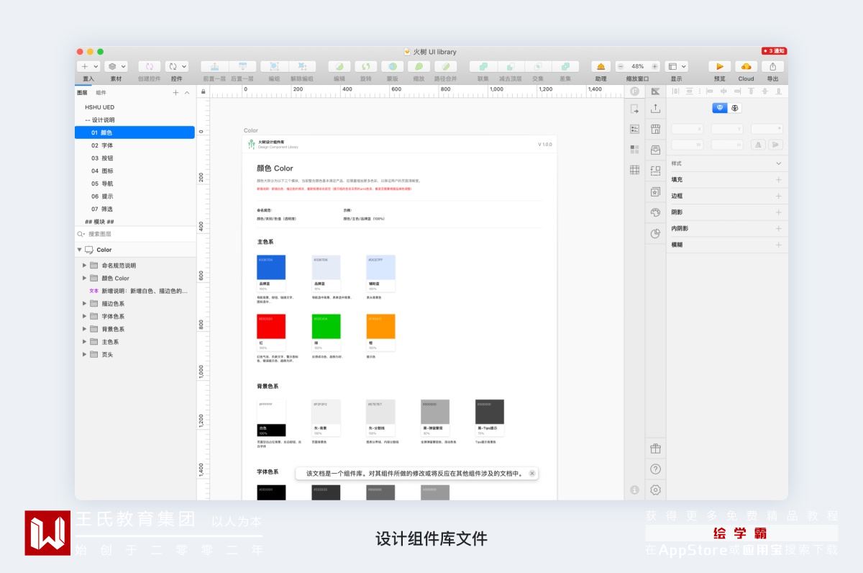Add a 填充 fill with plus
863x573 pixels.
[x=778, y=180]
